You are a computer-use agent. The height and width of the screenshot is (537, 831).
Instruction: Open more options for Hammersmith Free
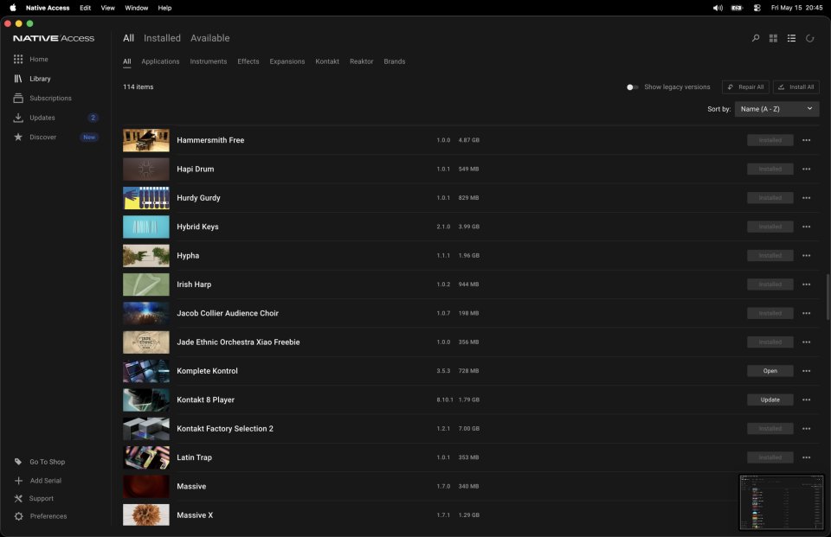[806, 140]
